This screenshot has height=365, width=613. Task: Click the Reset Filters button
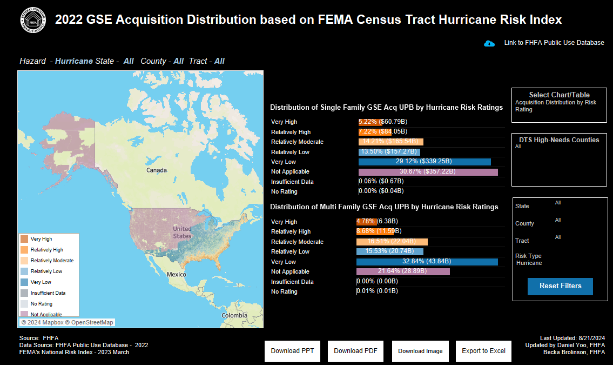560,287
